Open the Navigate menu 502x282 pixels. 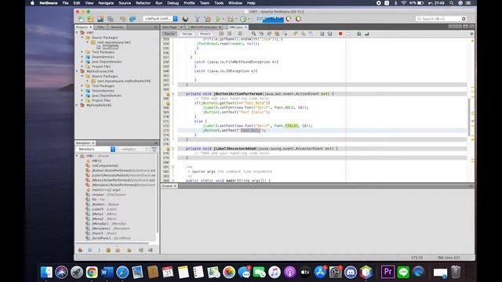click(x=106, y=3)
